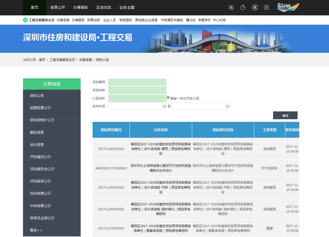Click 首页 in the breadcrumb trail
Viewport: 329px width, 237px height.
[x=42, y=60]
